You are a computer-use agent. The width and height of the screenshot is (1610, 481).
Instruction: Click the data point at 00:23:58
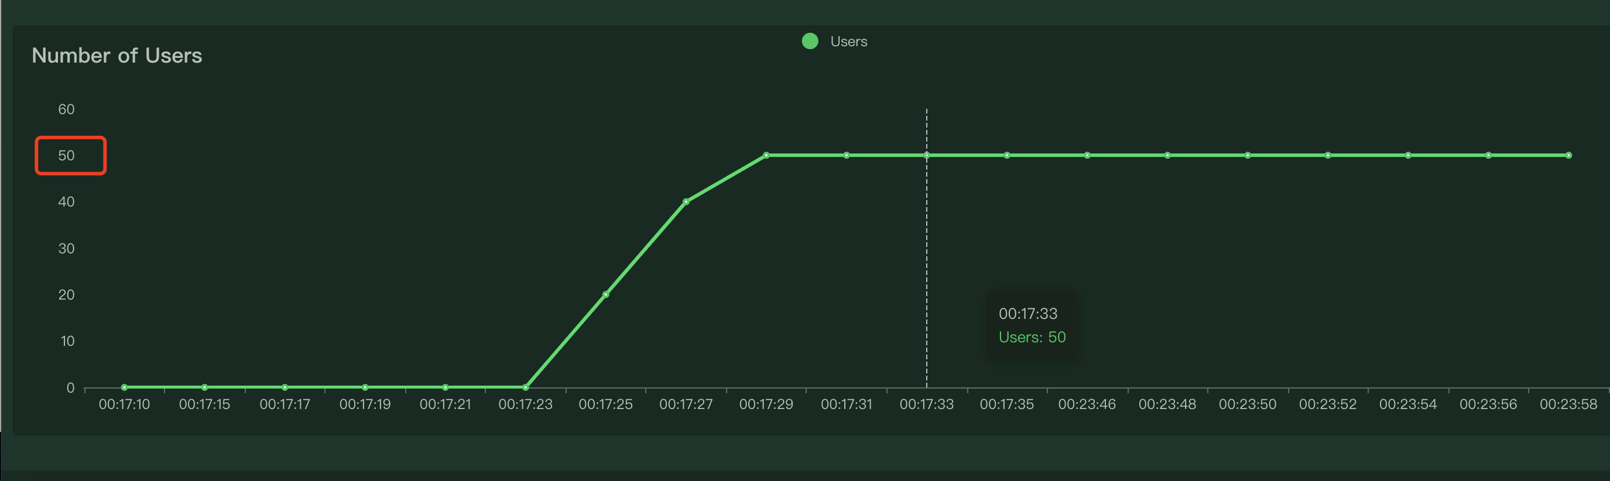pyautogui.click(x=1568, y=155)
